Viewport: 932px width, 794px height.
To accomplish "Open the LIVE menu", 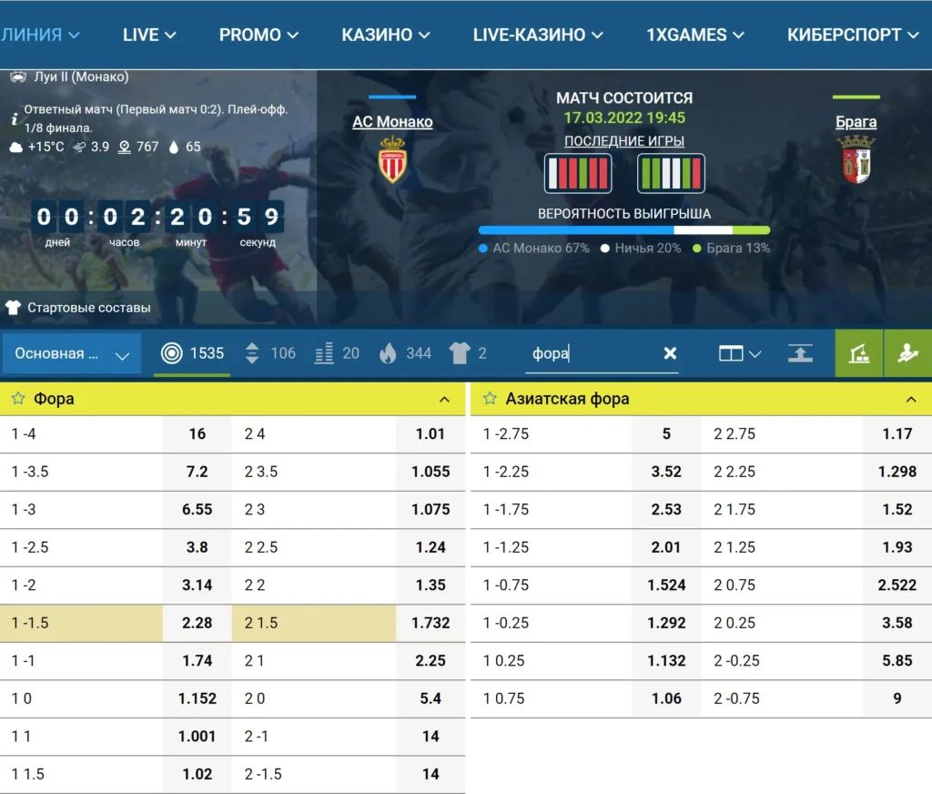I will pos(149,36).
